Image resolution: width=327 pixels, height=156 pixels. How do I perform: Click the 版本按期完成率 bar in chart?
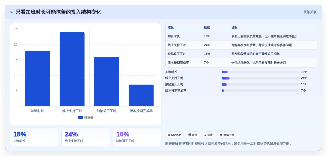coord(141,95)
